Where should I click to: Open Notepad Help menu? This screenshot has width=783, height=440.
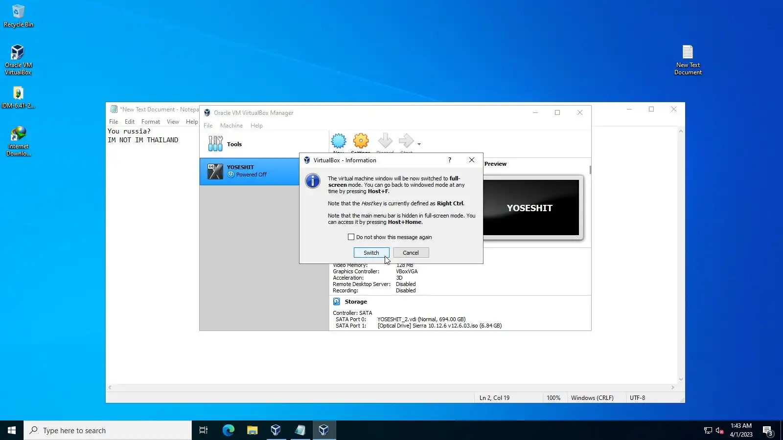click(x=192, y=122)
